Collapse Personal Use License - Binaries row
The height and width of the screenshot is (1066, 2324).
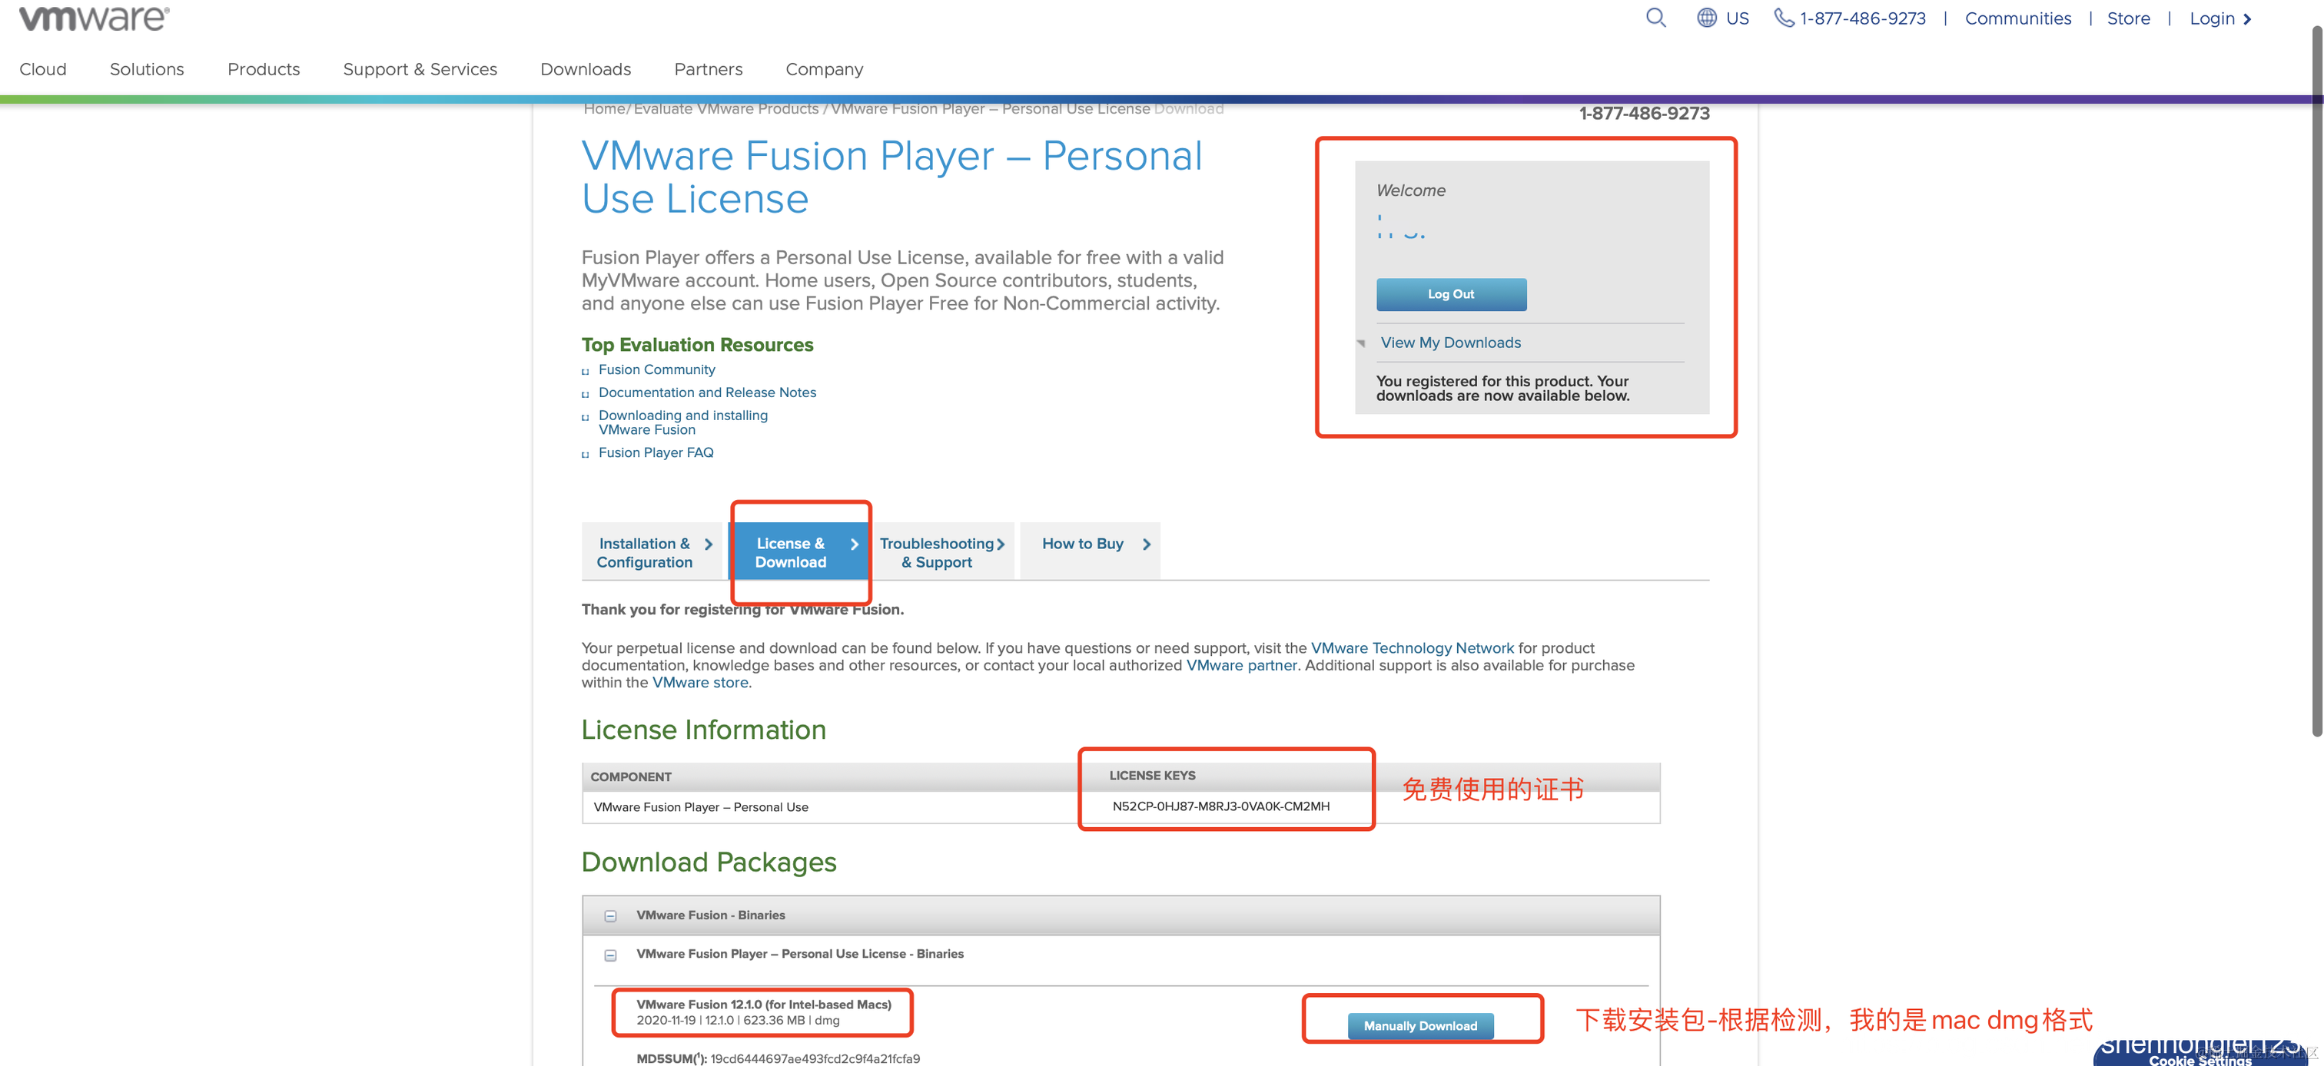coord(611,955)
